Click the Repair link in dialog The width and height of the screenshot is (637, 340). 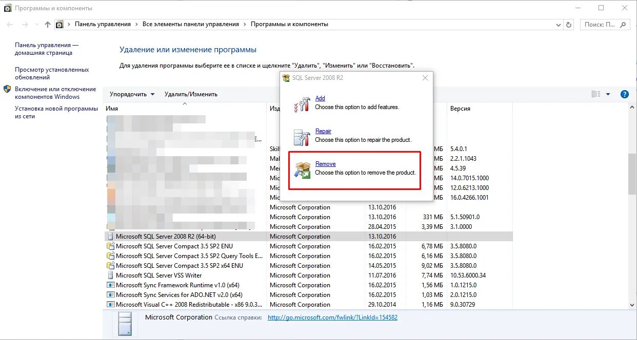pos(323,131)
